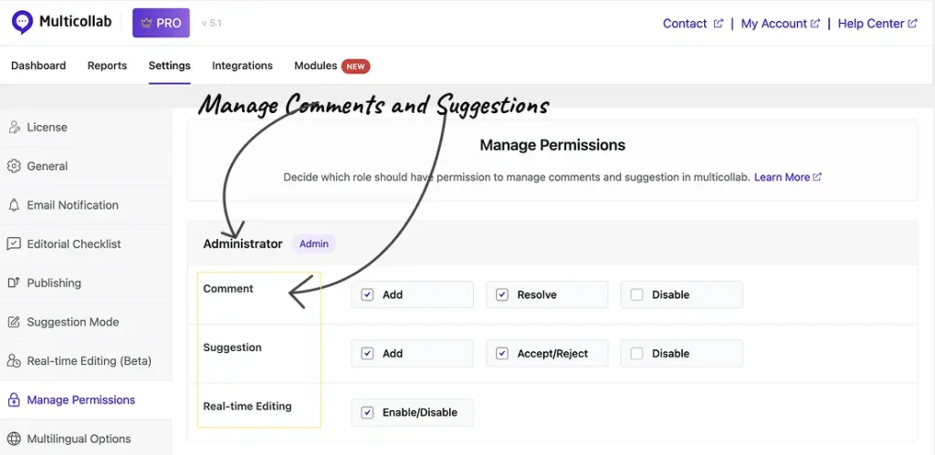Click the General gear icon
The height and width of the screenshot is (455, 935).
(x=14, y=166)
